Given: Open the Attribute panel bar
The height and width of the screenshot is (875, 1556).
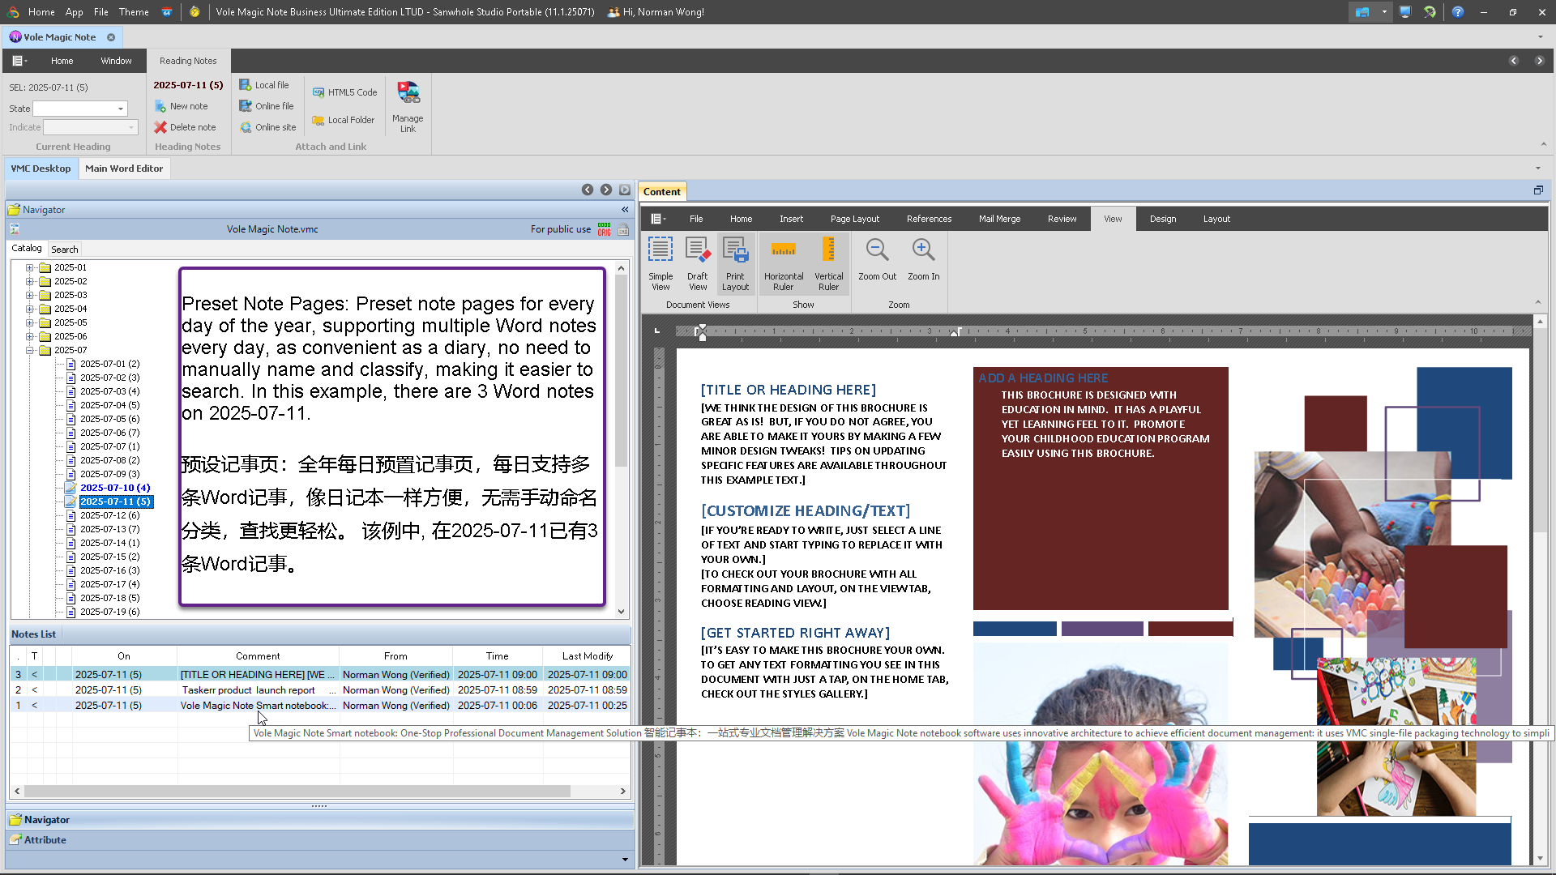Looking at the screenshot, I should click(x=320, y=840).
